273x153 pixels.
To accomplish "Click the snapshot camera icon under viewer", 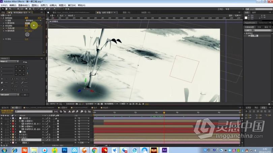I will pos(77,104).
